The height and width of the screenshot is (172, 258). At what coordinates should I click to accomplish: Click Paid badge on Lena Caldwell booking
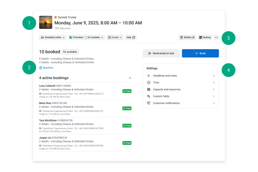click(x=127, y=91)
